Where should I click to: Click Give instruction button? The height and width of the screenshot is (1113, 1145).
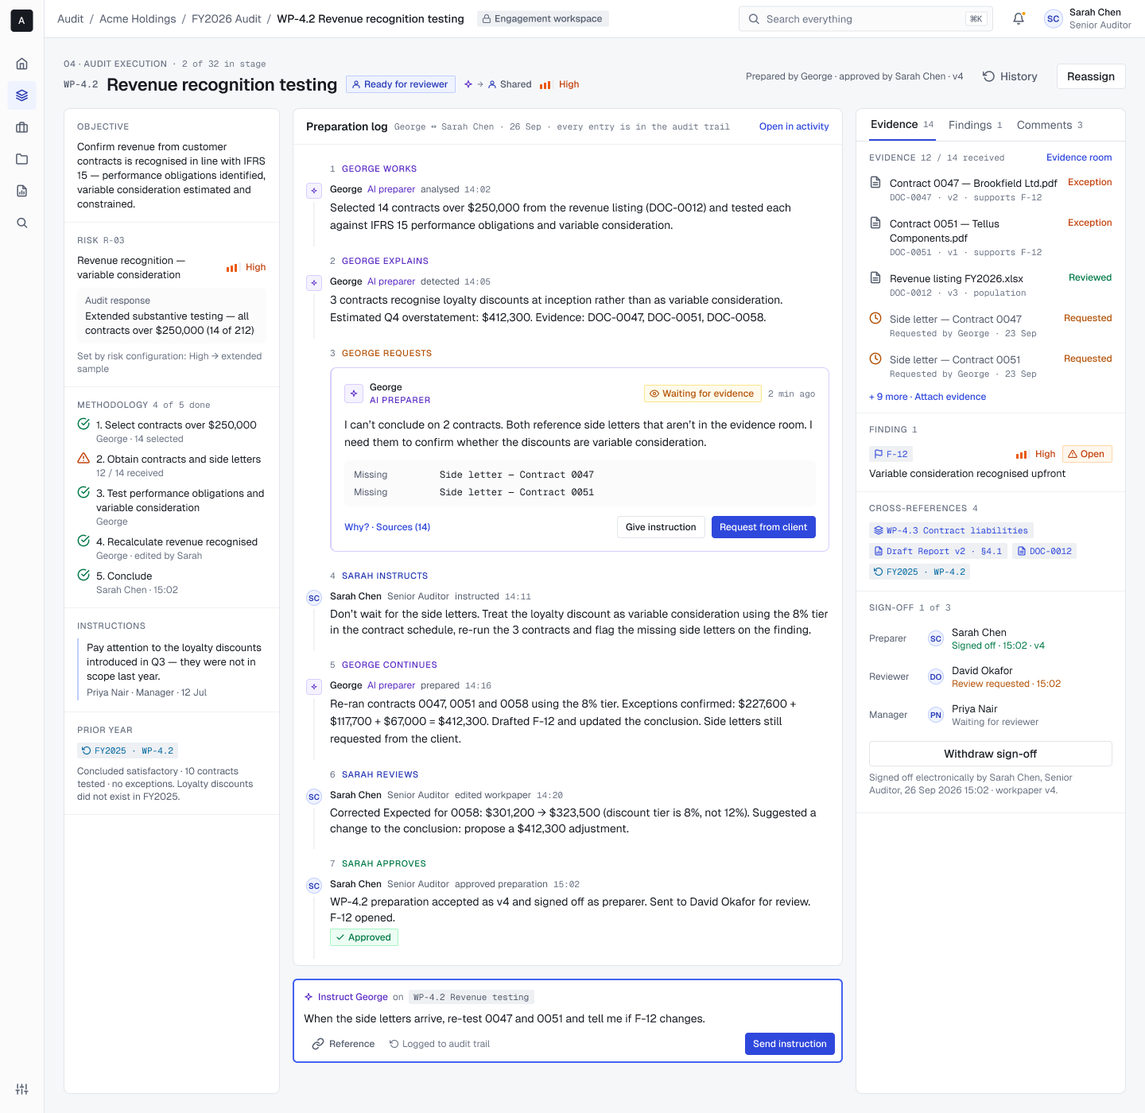(x=661, y=527)
